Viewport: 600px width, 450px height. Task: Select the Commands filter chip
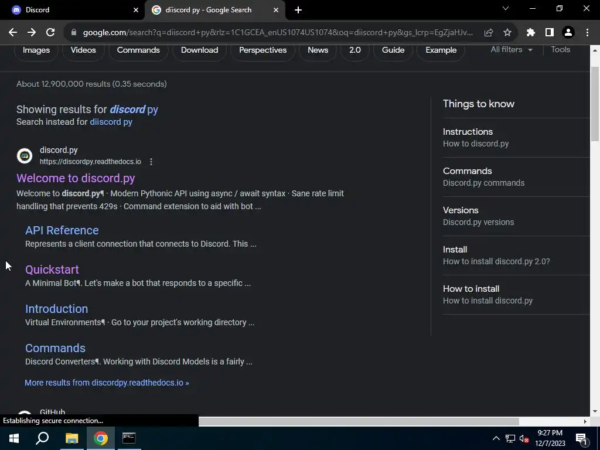coord(138,50)
